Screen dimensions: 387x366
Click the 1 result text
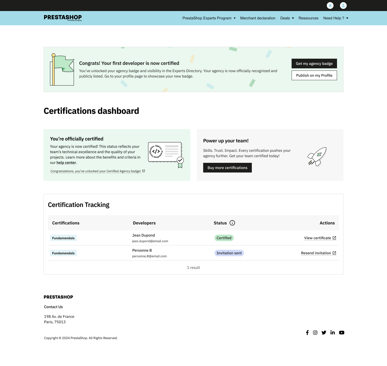tap(193, 268)
